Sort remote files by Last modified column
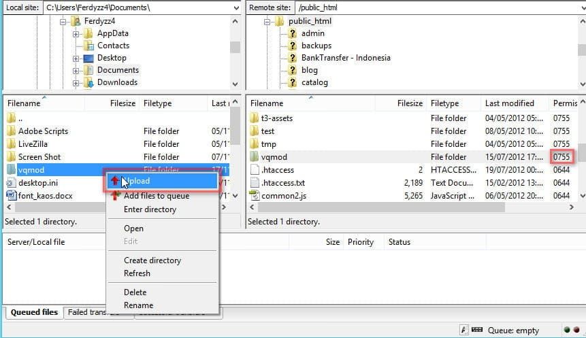Screen dimensions: 586x338 tap(509, 103)
